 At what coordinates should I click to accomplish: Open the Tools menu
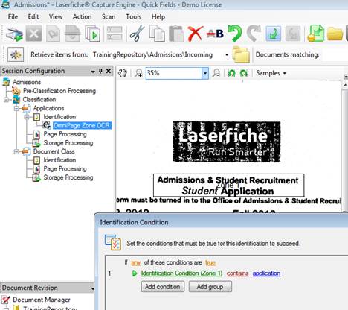point(133,17)
